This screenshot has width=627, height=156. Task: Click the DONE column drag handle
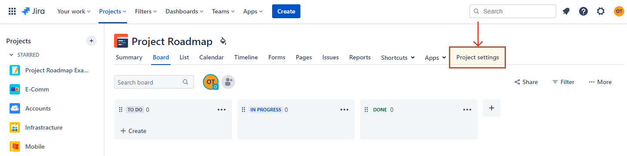[x=366, y=110]
